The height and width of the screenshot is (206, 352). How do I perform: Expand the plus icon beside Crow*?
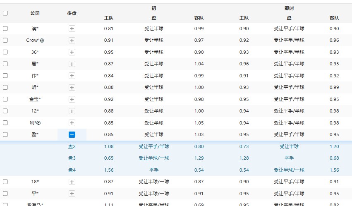72,41
